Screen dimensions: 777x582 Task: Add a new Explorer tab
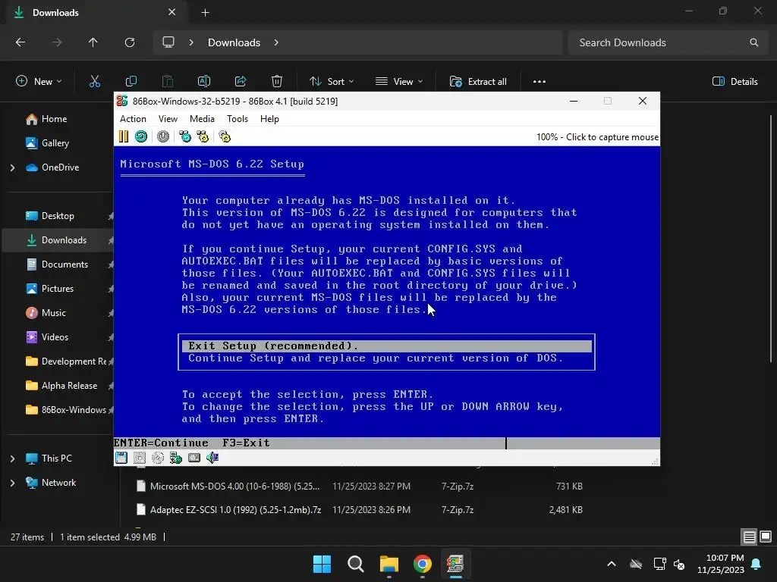pyautogui.click(x=205, y=13)
